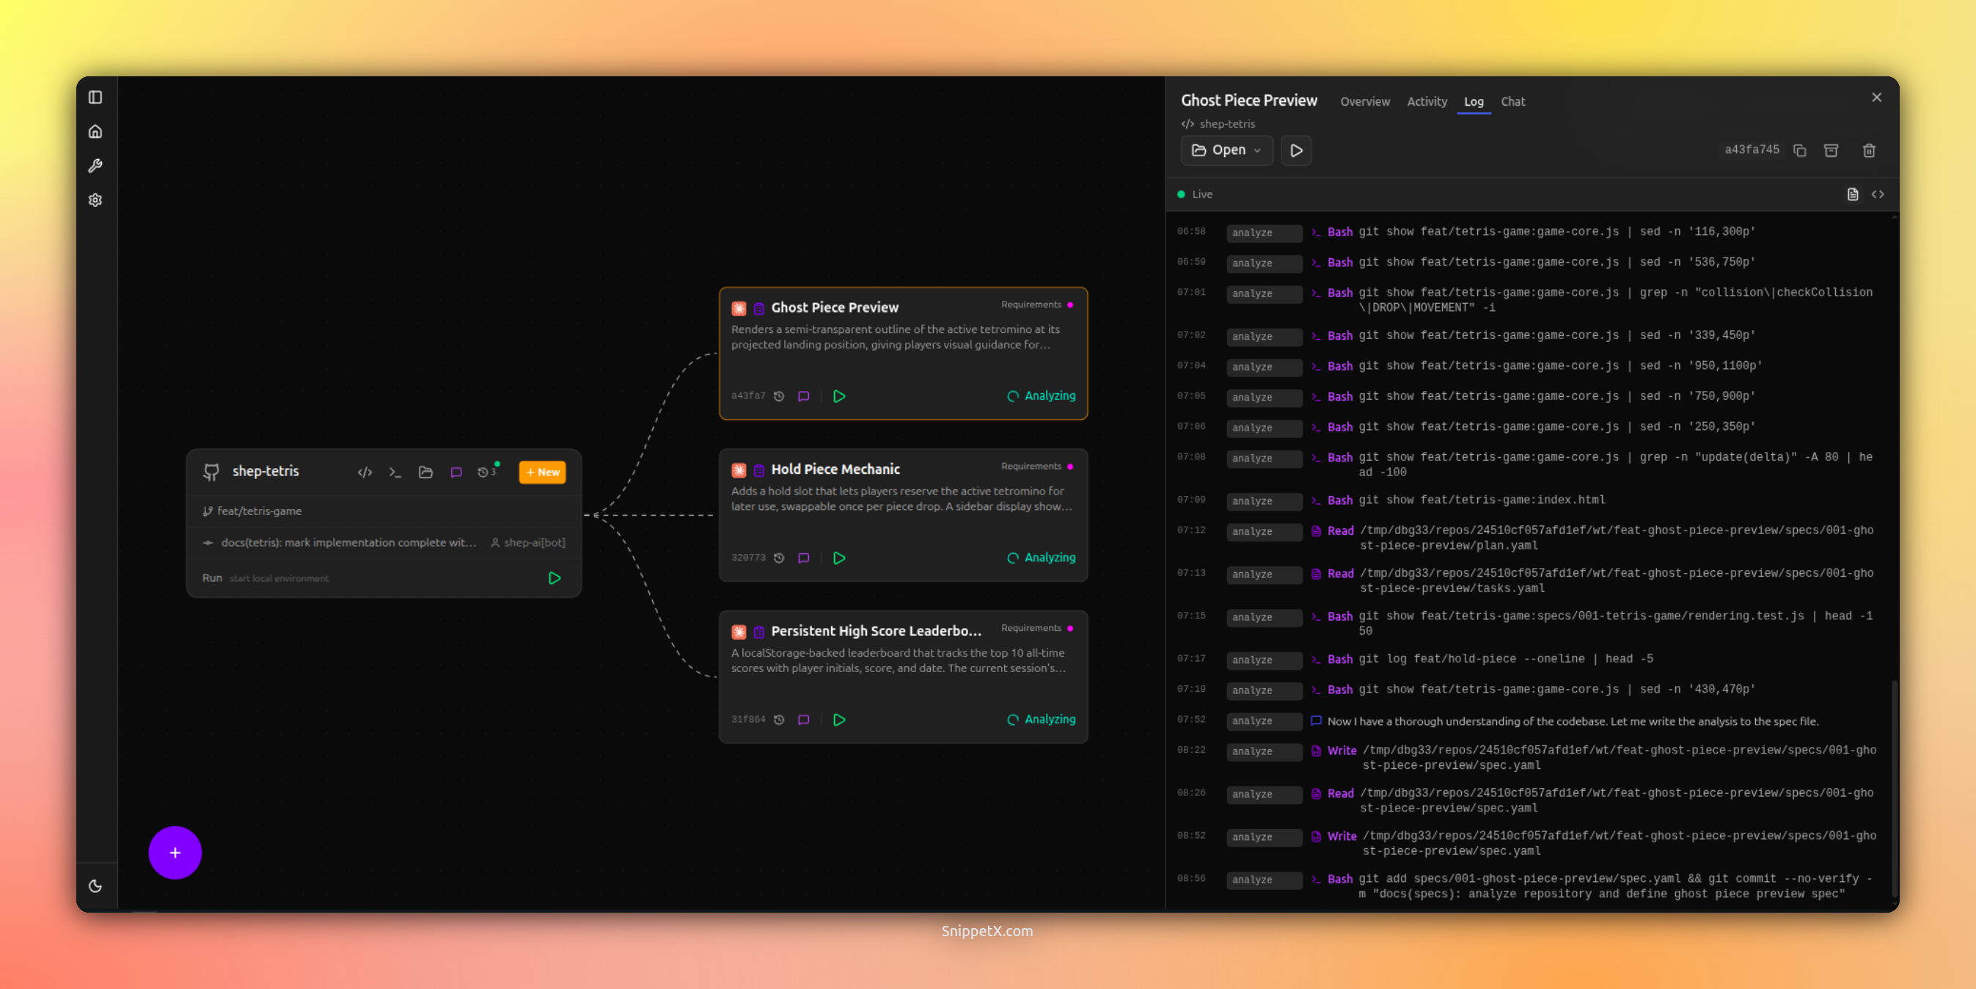Open chat icon on Hold Piece Mechanic card
The height and width of the screenshot is (989, 1976).
click(x=803, y=558)
